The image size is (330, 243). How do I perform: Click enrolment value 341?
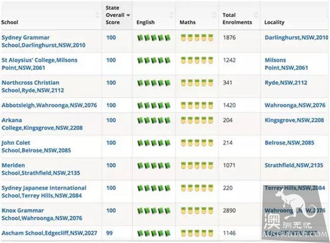[x=227, y=83]
